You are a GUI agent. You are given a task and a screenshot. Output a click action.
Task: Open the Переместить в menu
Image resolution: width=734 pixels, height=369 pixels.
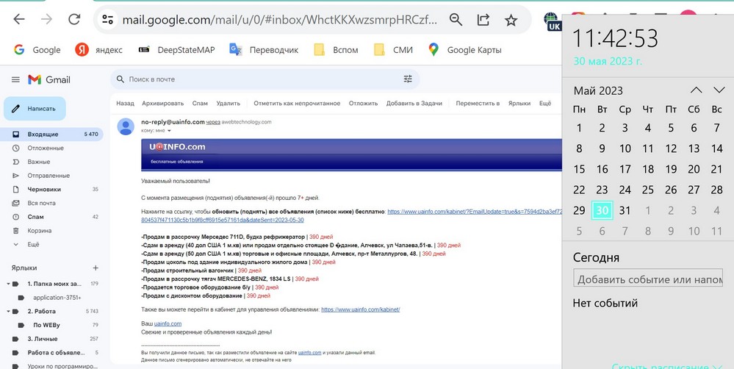[x=478, y=104]
